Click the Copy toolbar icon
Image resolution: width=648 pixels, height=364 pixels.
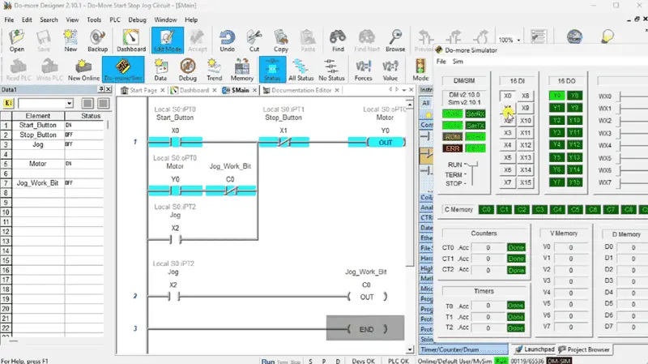click(x=280, y=41)
